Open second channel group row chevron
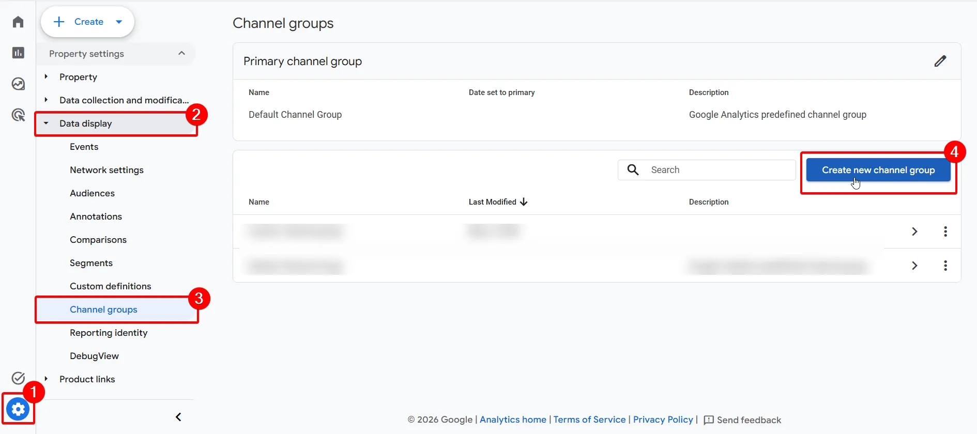 pos(914,266)
